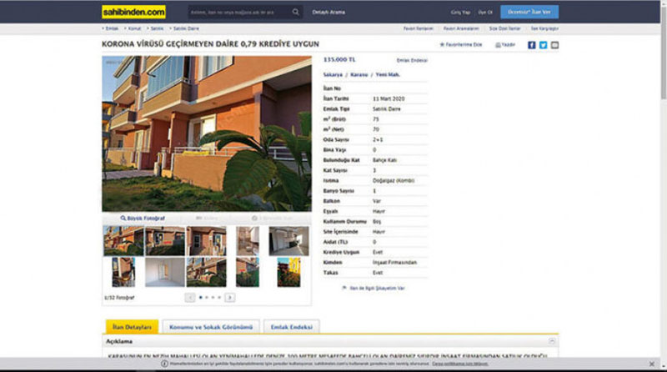
Task: Switch to Konumu ve Sokak Görünümü tab
Action: coord(210,327)
